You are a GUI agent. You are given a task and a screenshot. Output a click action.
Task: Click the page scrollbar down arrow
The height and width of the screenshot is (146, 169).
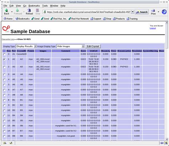(x=167, y=139)
